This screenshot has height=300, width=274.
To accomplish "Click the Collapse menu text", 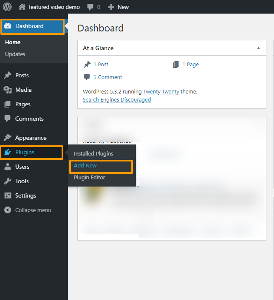I will click(x=33, y=210).
